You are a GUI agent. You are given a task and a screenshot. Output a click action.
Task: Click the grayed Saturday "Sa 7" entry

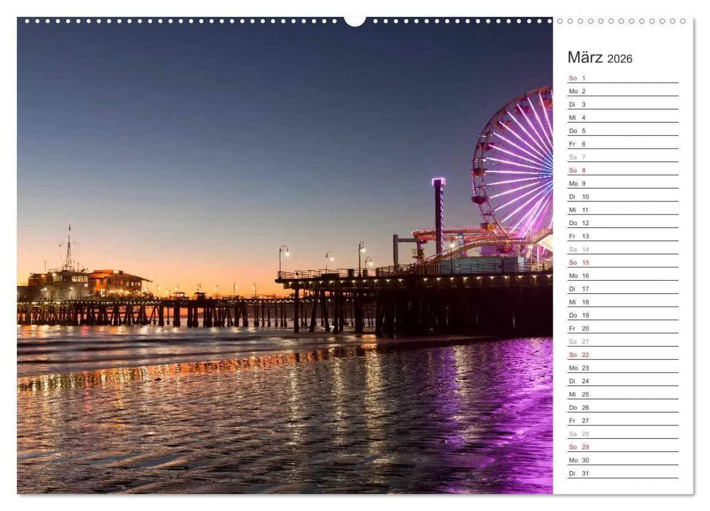(x=578, y=157)
